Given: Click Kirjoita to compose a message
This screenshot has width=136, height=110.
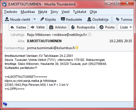Looking at the screenshot, I should 48,20.
